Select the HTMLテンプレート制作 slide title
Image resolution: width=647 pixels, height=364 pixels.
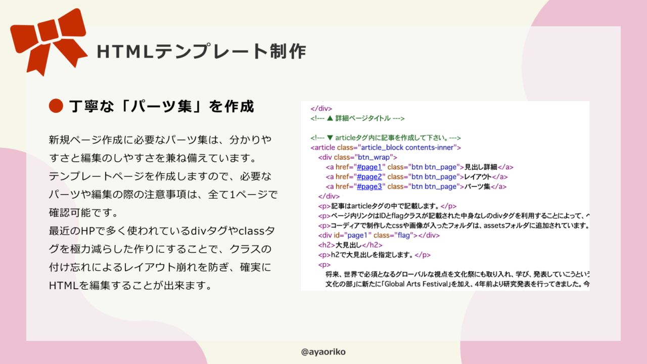tap(201, 52)
